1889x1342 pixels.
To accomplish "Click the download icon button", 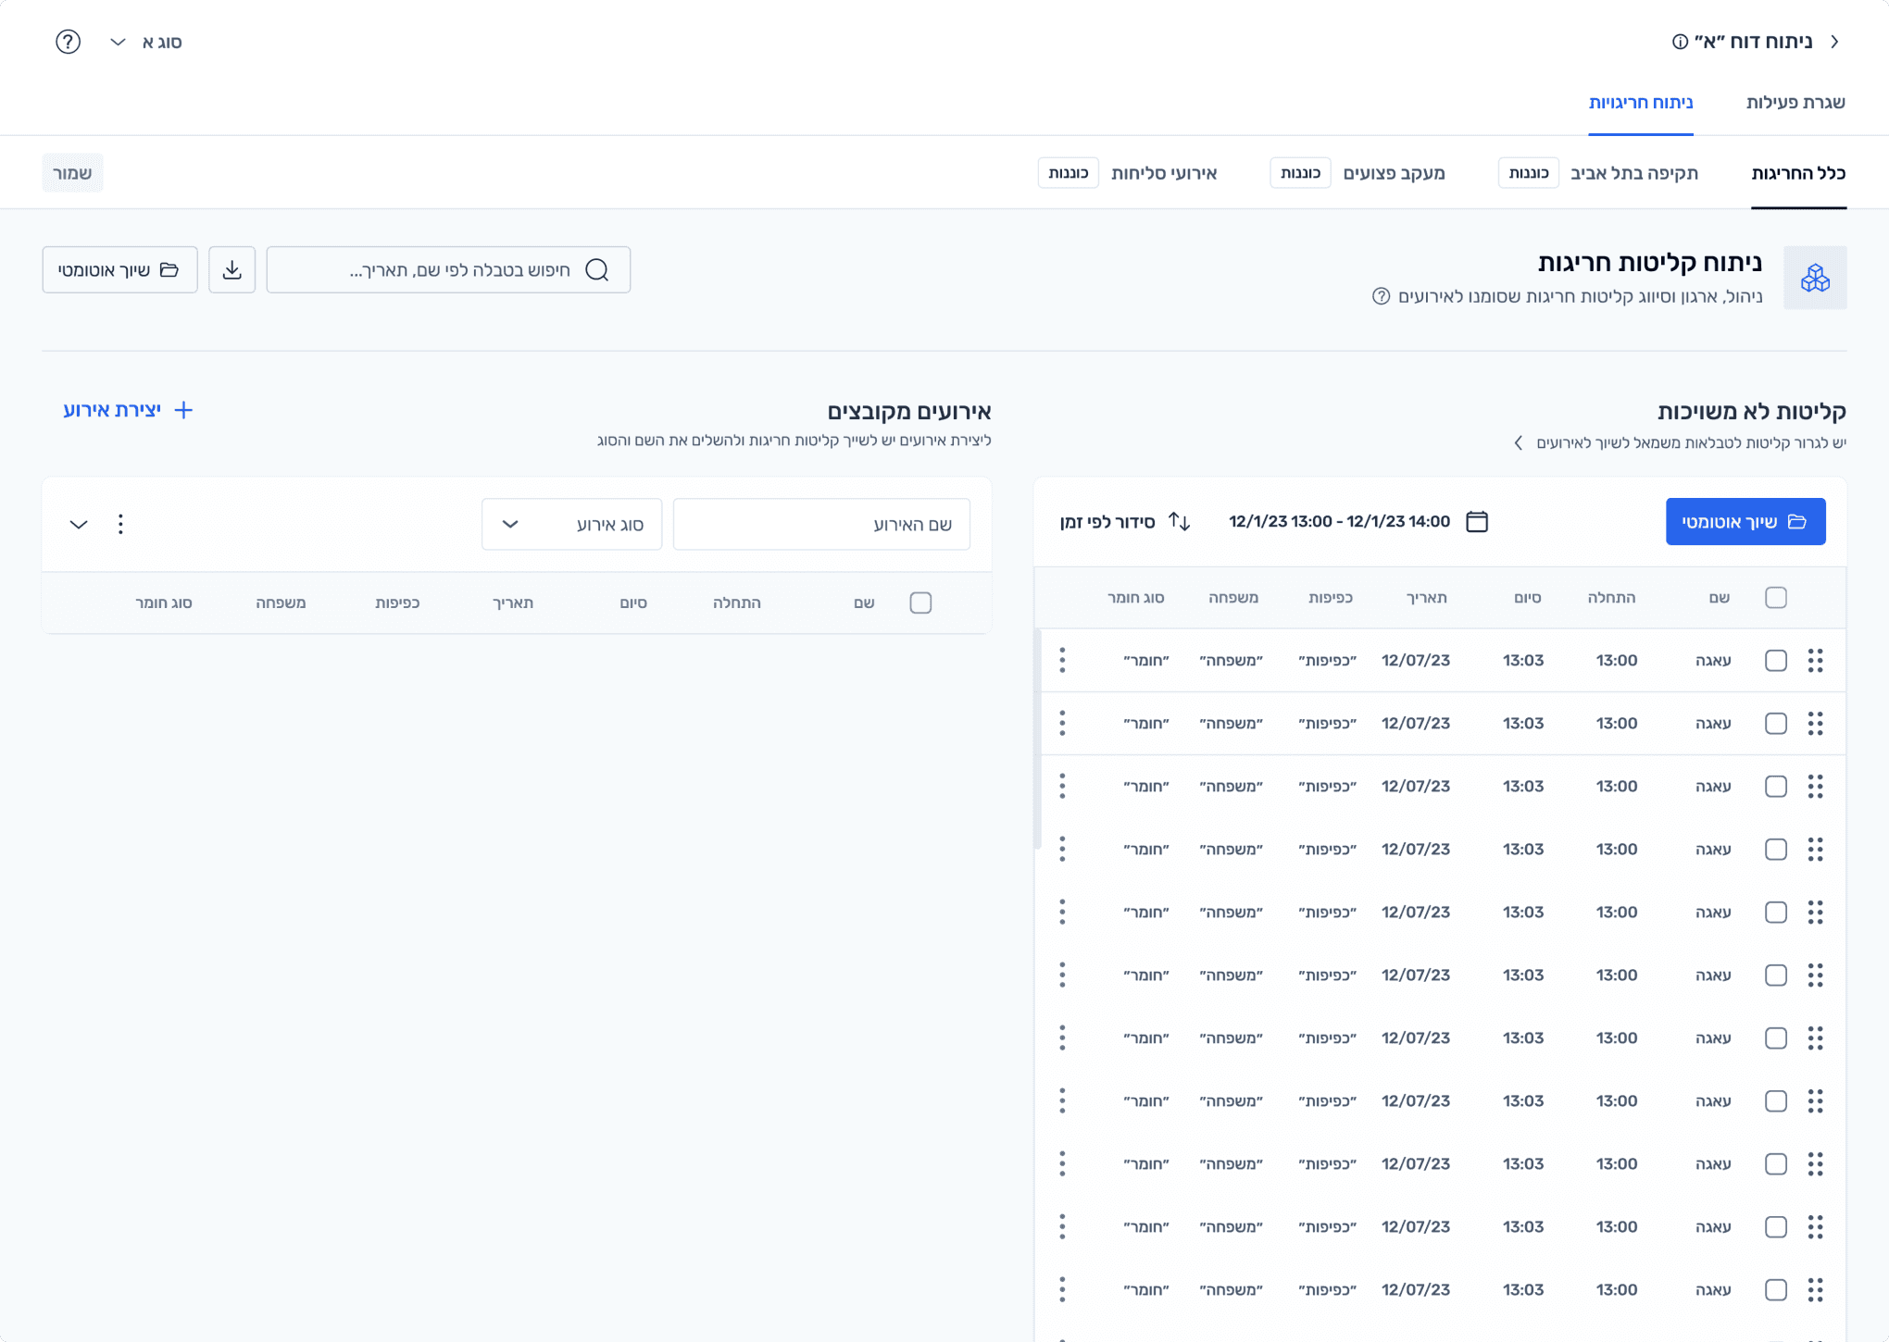I will point(231,269).
